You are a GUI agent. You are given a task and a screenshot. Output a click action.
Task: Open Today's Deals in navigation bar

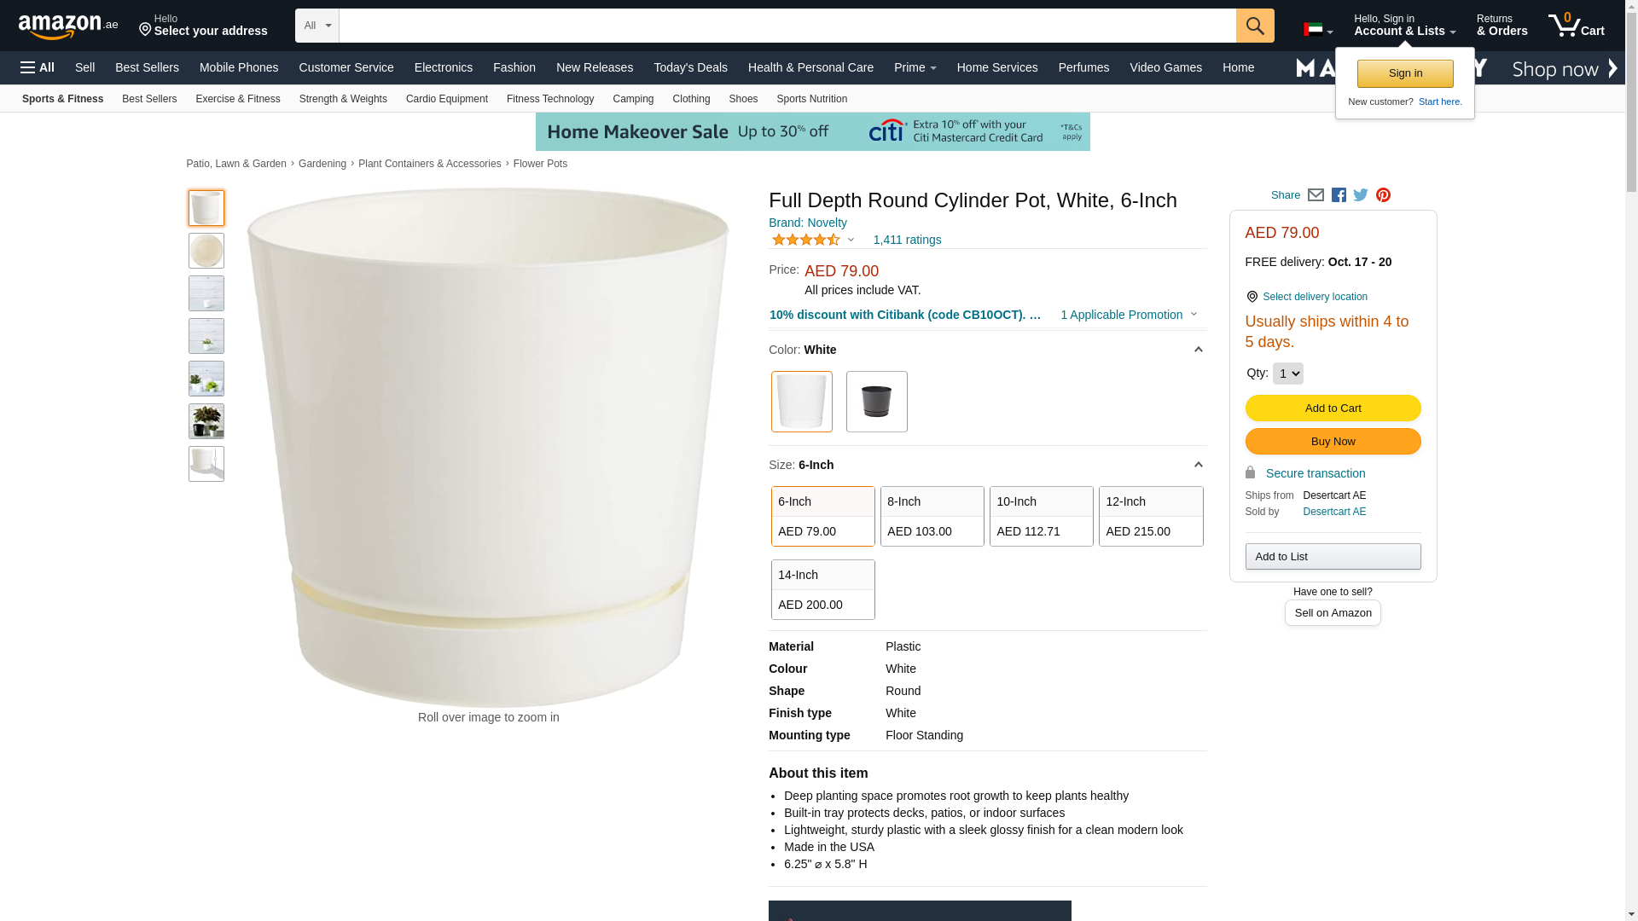click(690, 67)
